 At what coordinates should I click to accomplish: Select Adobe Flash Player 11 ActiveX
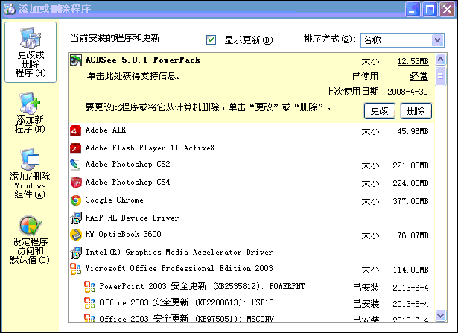pyautogui.click(x=252, y=148)
